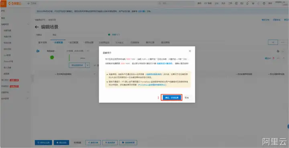Screen dimensions: 289x148
Task: Click the 保存去压测 button at the bottom
Action: [43, 142]
